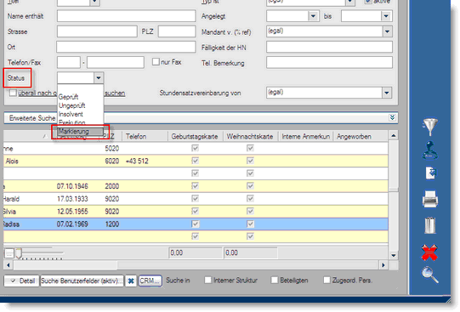Click the red X cancel icon

[429, 252]
